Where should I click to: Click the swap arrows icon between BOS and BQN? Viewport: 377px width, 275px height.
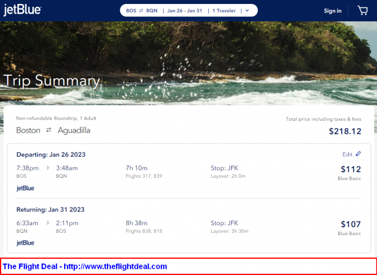pyautogui.click(x=141, y=11)
